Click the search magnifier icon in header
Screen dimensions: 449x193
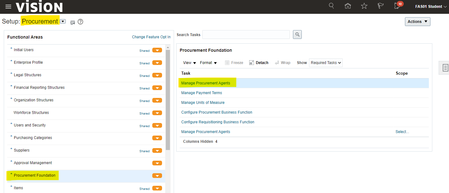point(331,6)
